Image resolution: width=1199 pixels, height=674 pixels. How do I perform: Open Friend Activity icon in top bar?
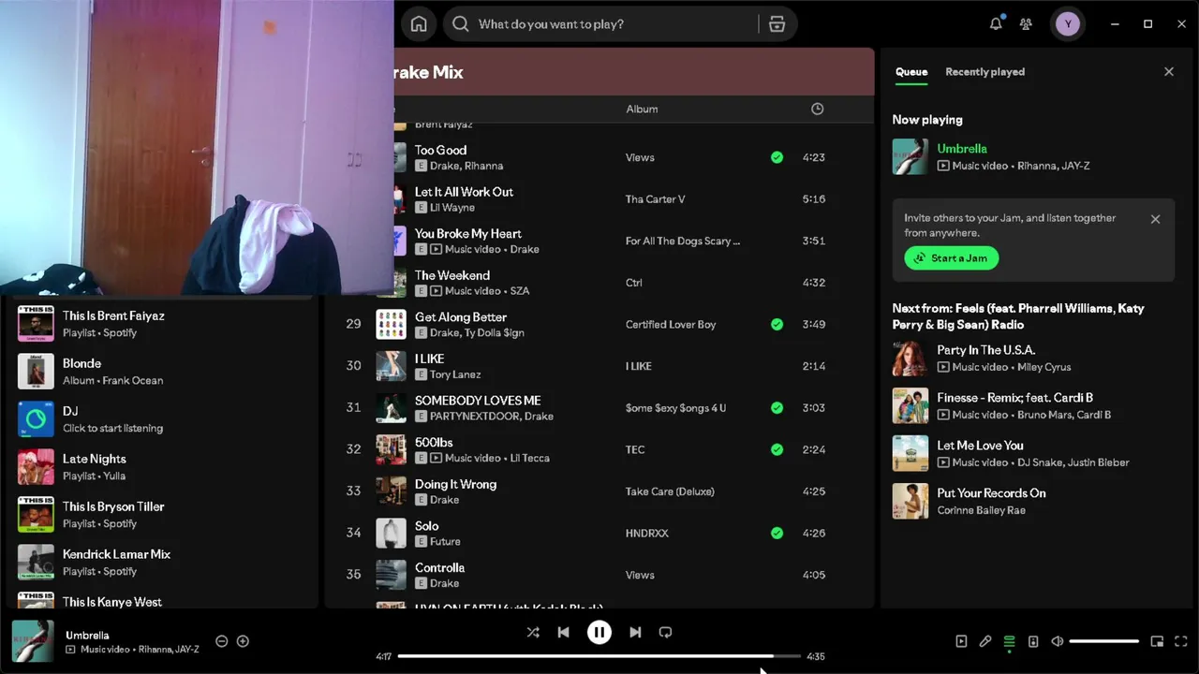1027,24
